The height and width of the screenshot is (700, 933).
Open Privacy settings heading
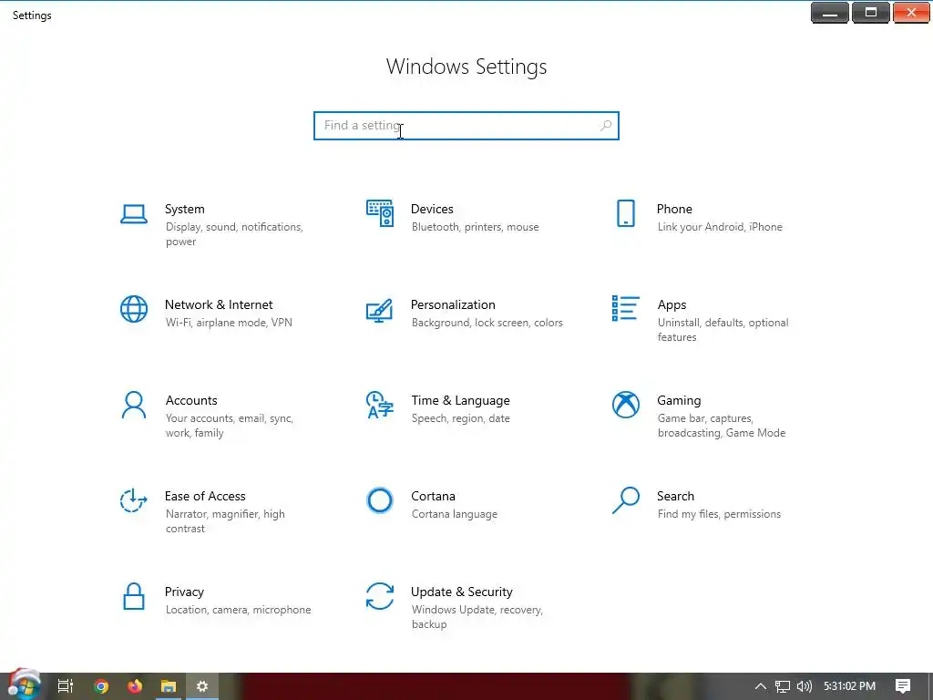[184, 592]
